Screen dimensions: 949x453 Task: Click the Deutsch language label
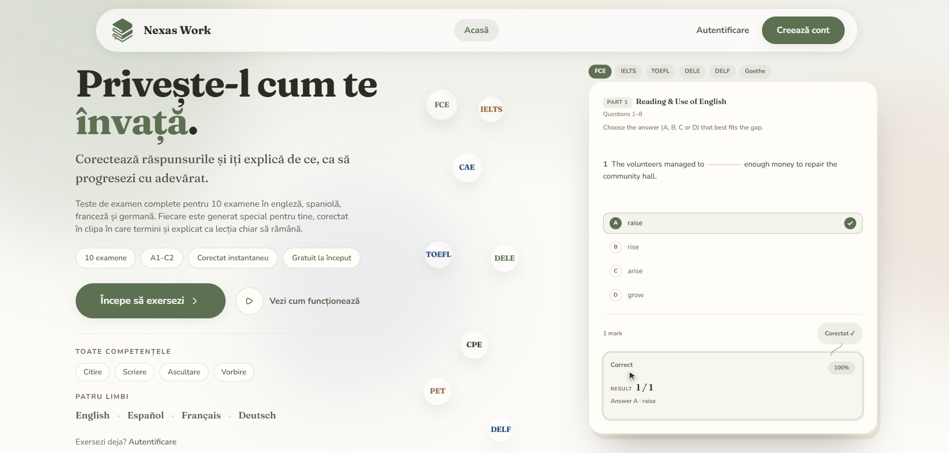pyautogui.click(x=257, y=415)
